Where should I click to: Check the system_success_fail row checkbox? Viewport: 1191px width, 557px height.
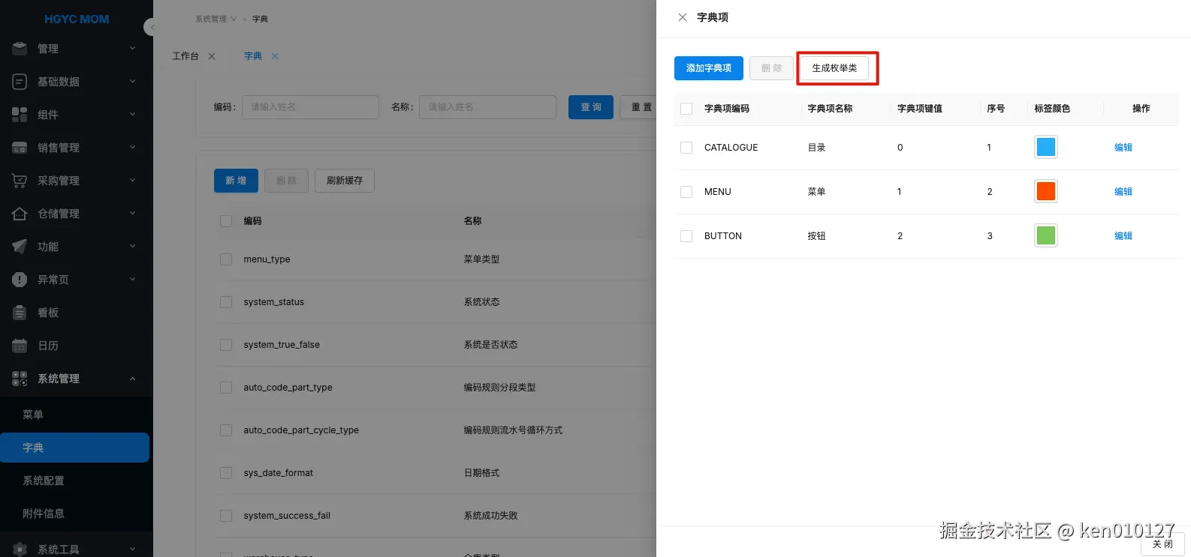pyautogui.click(x=226, y=516)
